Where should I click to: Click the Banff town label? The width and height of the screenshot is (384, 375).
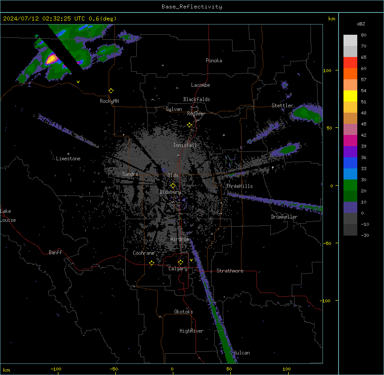[x=55, y=253]
